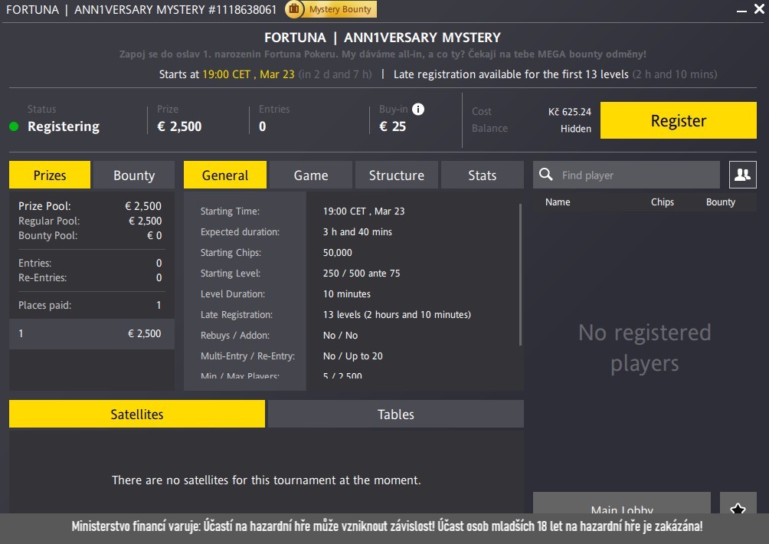Click the 'No / Up to 20' re-entry value
The width and height of the screenshot is (769, 544).
coord(352,356)
